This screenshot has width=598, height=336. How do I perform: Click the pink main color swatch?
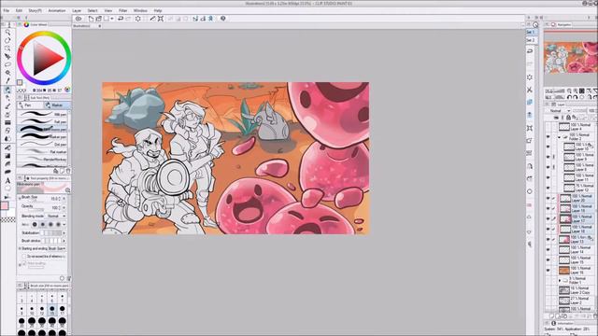click(x=5, y=205)
